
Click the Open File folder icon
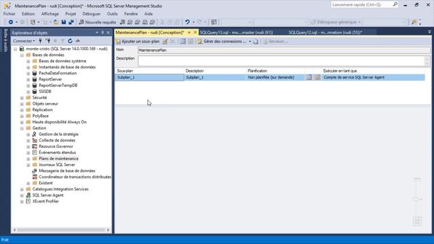(x=56, y=22)
